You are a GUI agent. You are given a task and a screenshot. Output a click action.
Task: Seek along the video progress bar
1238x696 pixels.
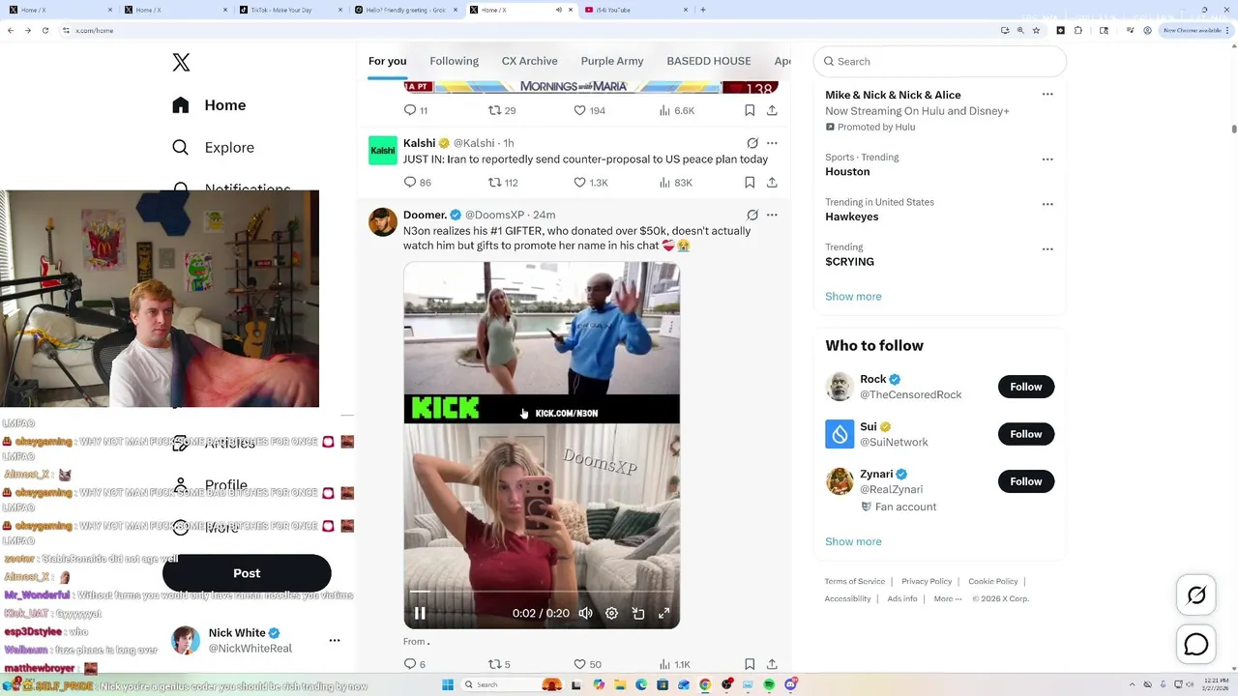542,592
